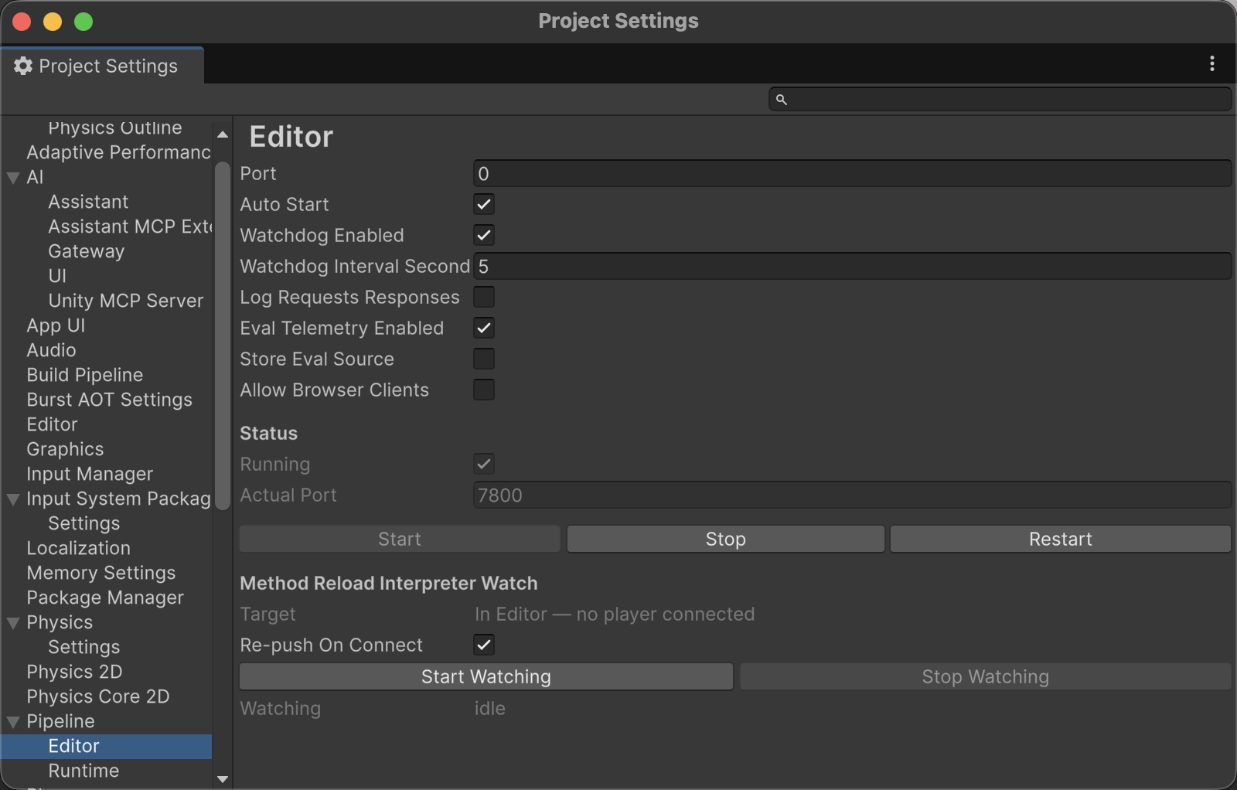Select App UI settings

(x=56, y=325)
